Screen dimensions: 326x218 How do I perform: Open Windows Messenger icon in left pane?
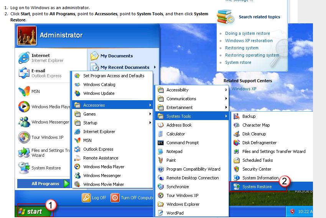click(24, 122)
